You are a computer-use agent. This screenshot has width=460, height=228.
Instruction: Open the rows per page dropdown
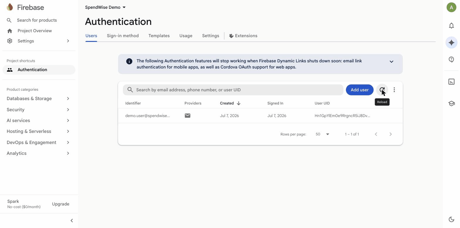pos(322,134)
